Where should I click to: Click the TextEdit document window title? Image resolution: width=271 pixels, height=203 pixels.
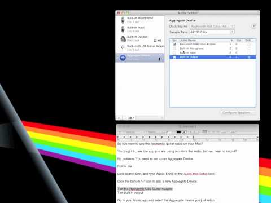click(187, 126)
